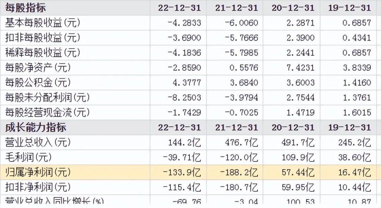Select the 扣非每股收益(元) row label
The width and height of the screenshot is (381, 208).
[x=43, y=38]
